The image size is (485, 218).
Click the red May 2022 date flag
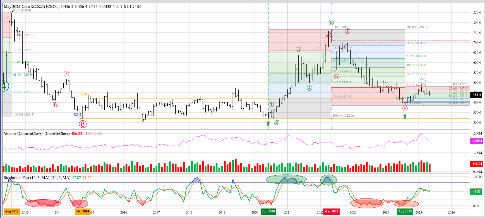(x=331, y=211)
